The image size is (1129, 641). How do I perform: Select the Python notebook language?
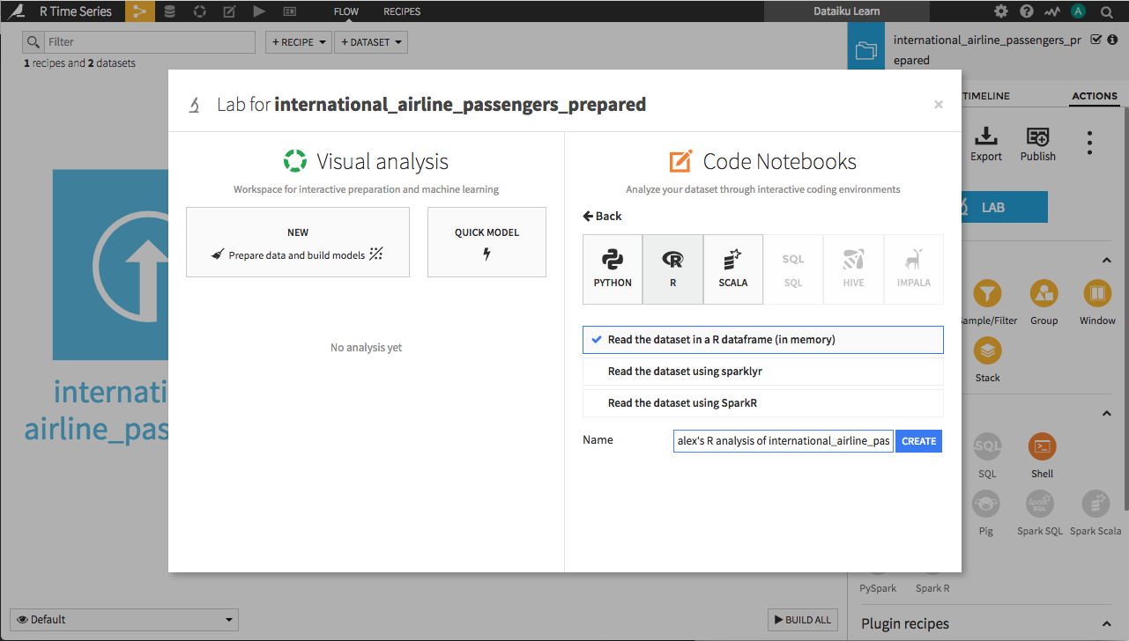coord(613,269)
